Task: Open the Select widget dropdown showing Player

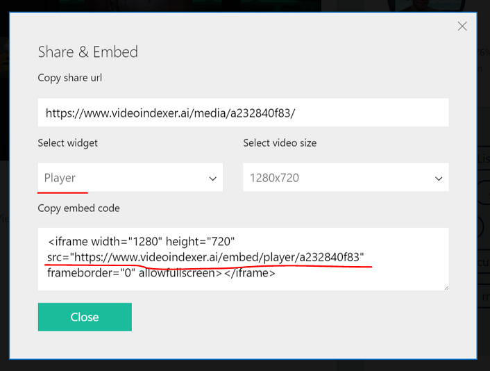Action: click(x=130, y=177)
